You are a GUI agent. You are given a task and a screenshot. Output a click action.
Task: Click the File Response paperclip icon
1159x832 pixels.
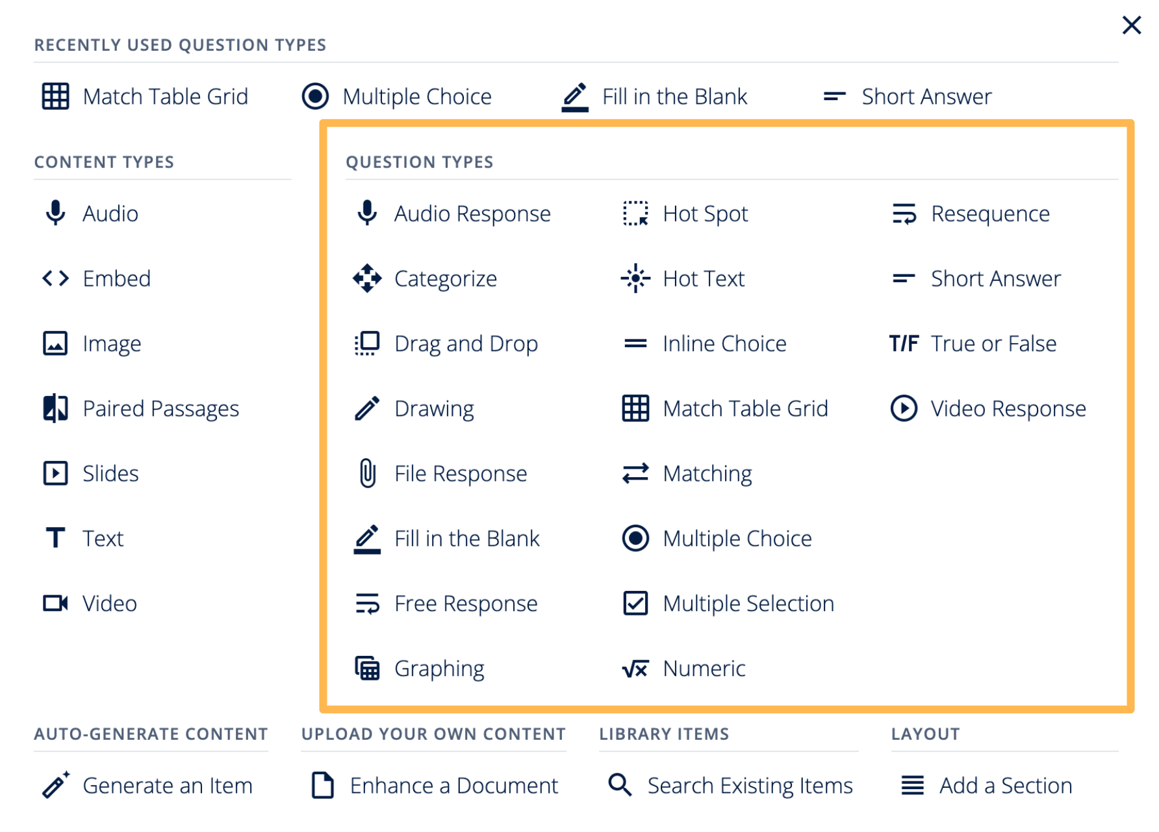[367, 473]
